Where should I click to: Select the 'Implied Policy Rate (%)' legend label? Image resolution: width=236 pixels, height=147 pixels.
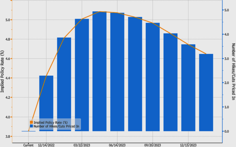[51, 122]
